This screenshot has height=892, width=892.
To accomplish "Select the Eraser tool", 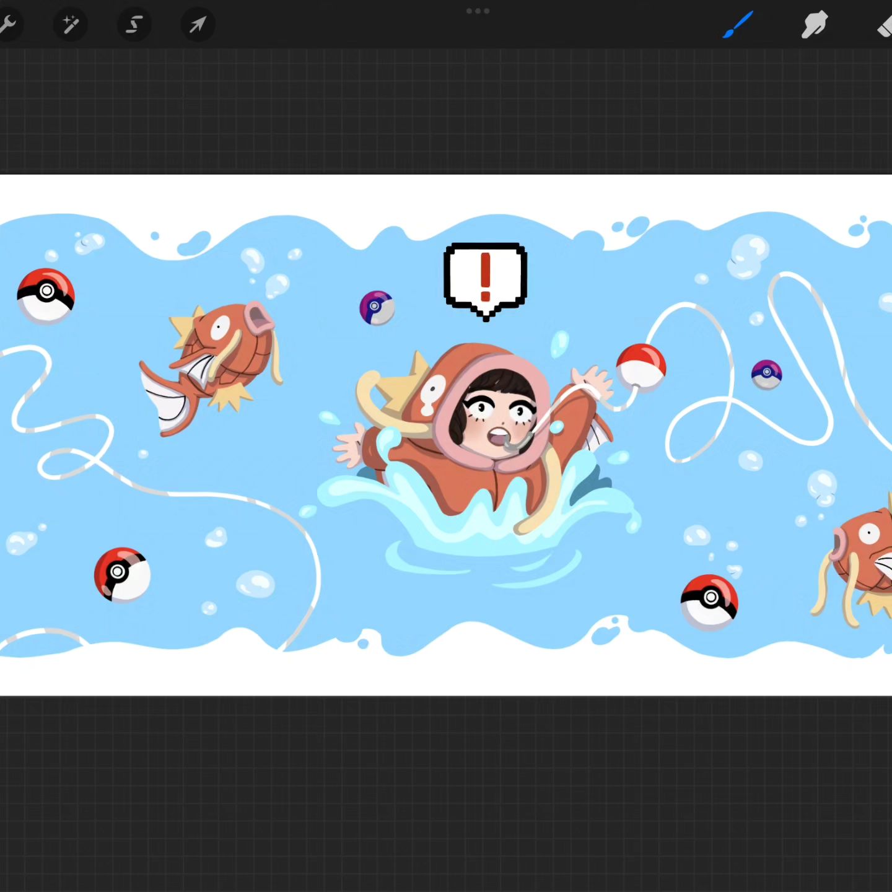I will (885, 27).
